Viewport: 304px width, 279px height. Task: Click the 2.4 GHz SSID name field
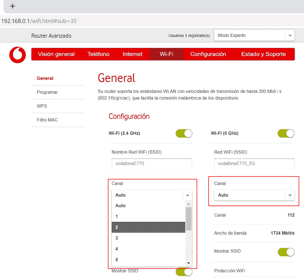pyautogui.click(x=152, y=164)
